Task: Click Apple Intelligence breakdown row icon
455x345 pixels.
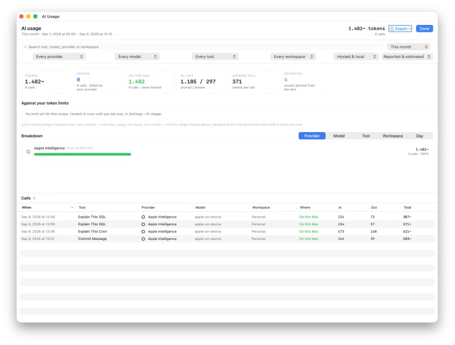Action: pyautogui.click(x=28, y=152)
